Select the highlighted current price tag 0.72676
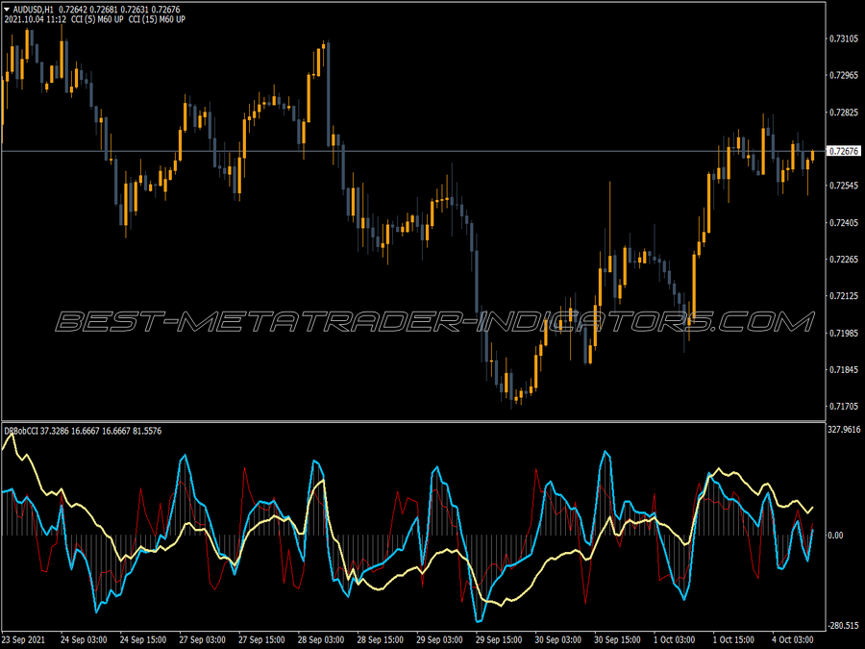The height and width of the screenshot is (649, 865). point(844,151)
